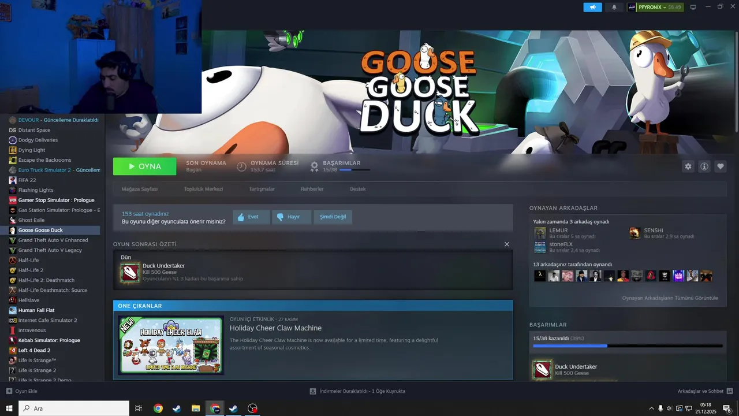The width and height of the screenshot is (739, 416).
Task: Click the Dying Light library icon
Action: coord(13,150)
